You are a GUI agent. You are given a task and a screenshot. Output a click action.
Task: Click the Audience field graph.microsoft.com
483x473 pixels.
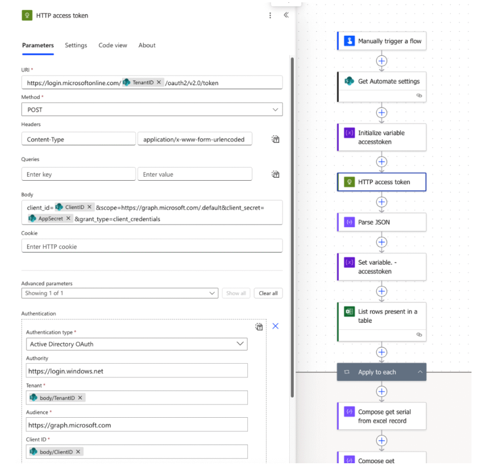point(137,425)
